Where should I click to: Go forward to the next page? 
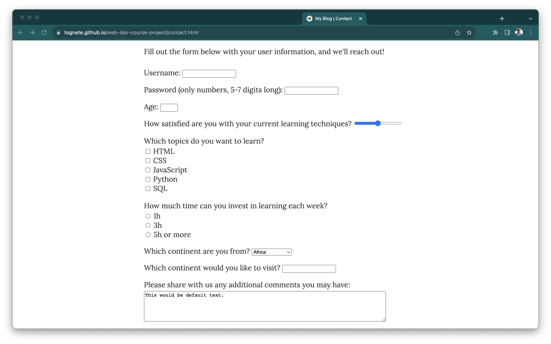[x=32, y=33]
